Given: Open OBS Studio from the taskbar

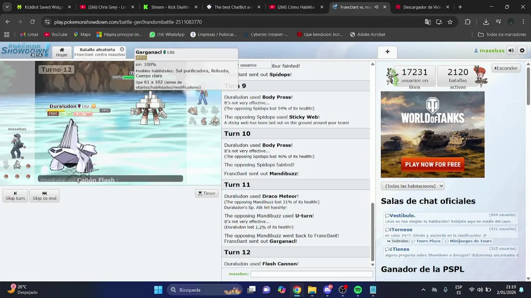Looking at the screenshot, I should 343,290.
